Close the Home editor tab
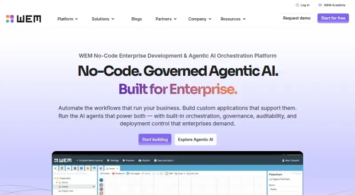 click(x=117, y=168)
